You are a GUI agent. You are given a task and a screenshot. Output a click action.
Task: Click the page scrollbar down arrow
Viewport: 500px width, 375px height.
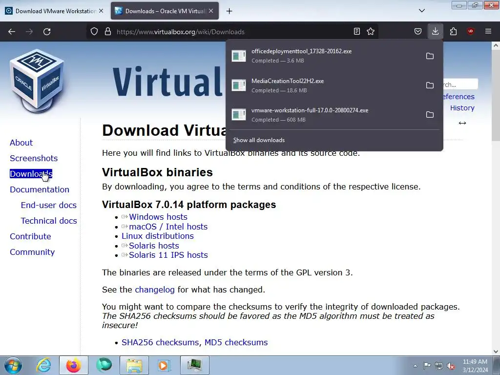pos(496,352)
